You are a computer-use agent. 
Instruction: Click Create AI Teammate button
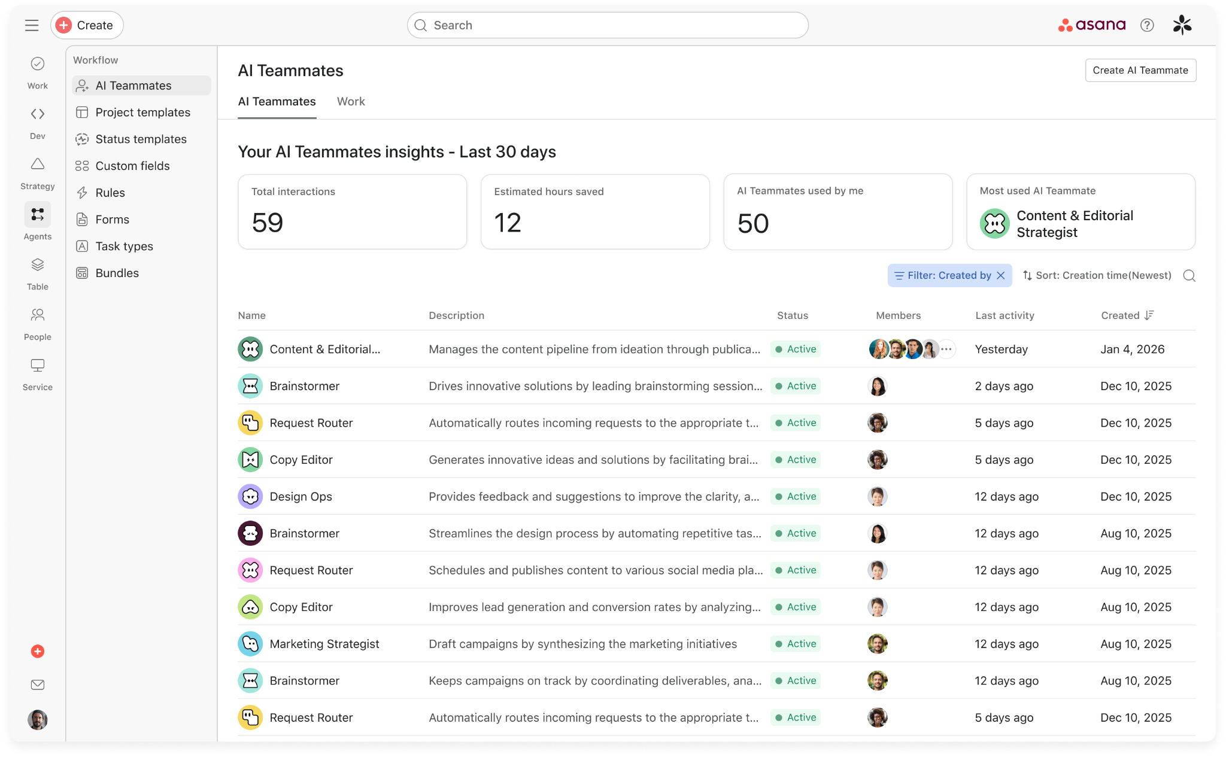[1140, 70]
